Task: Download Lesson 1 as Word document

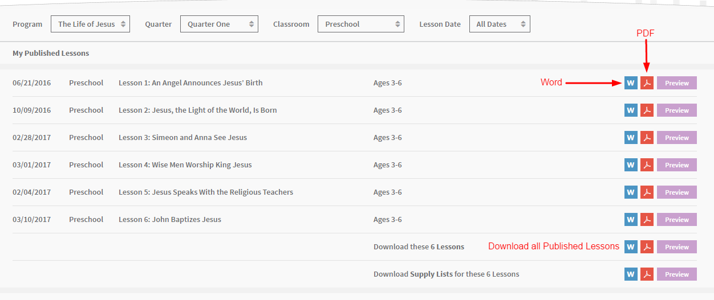Action: pos(631,83)
